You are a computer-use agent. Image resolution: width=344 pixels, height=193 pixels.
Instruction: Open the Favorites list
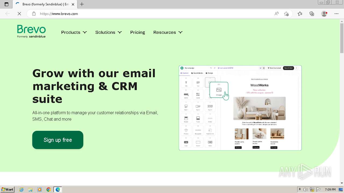(300, 14)
